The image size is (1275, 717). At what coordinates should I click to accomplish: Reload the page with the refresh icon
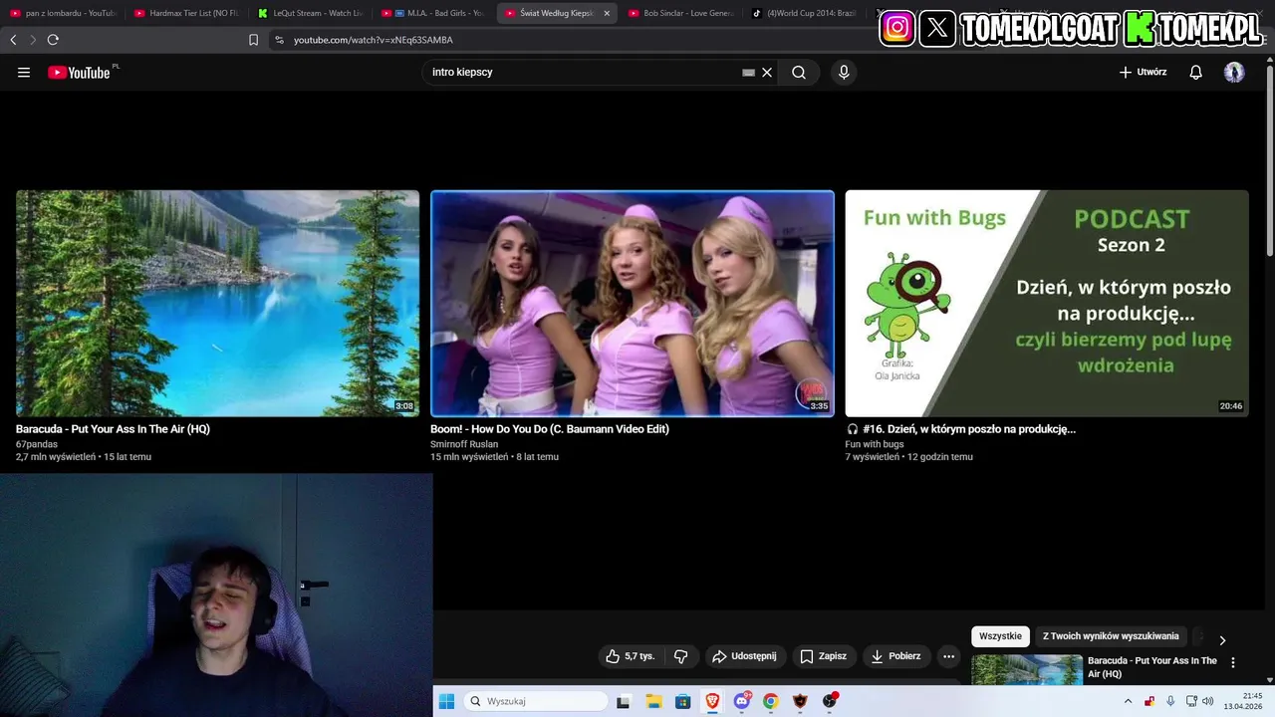(x=53, y=40)
